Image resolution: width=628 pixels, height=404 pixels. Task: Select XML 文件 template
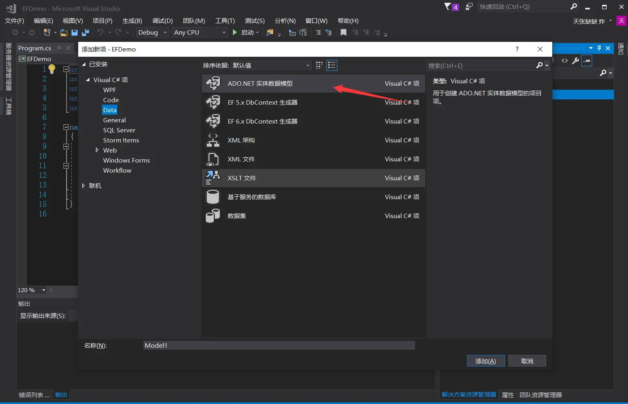coord(314,159)
